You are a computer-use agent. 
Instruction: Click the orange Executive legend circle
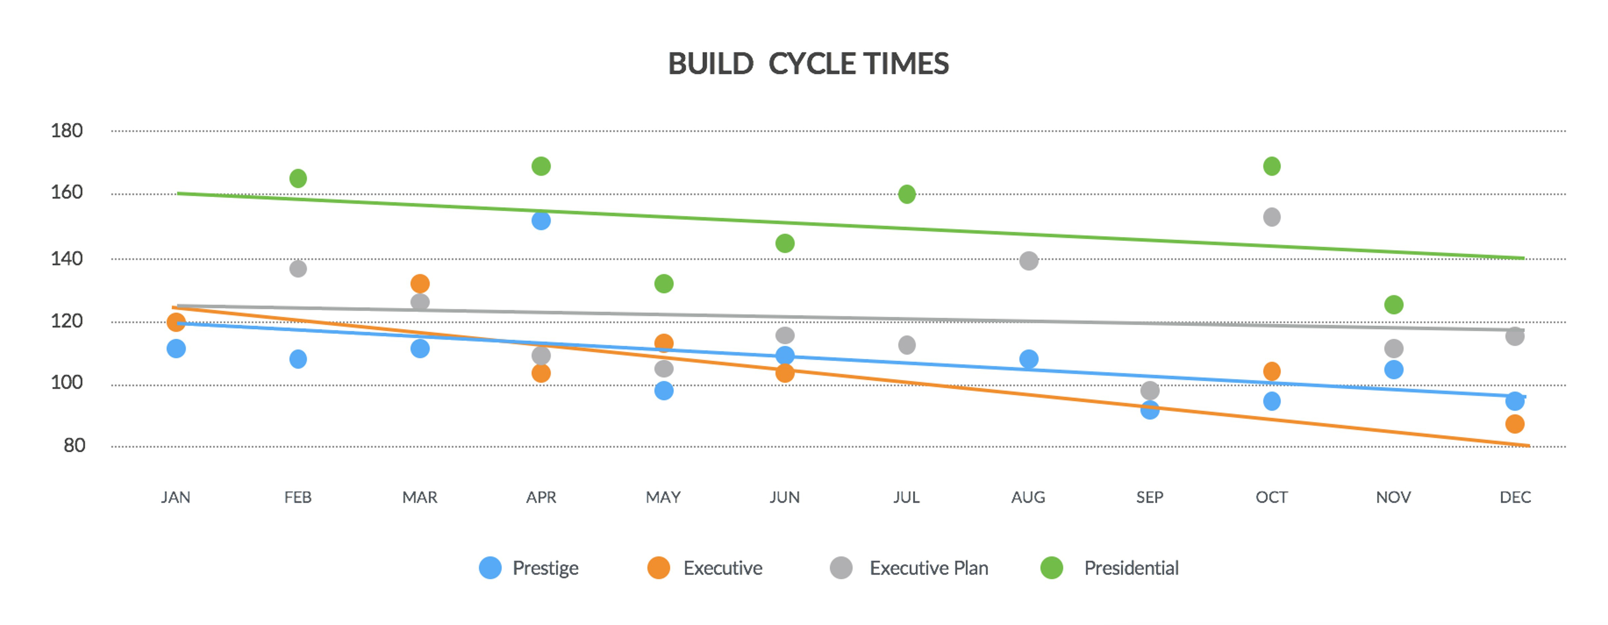[659, 568]
